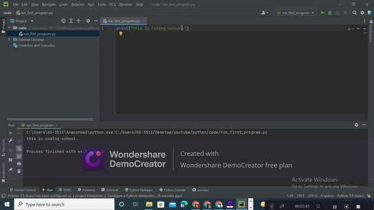
Task: Toggle scroll to end in Run console
Action: coord(19,156)
